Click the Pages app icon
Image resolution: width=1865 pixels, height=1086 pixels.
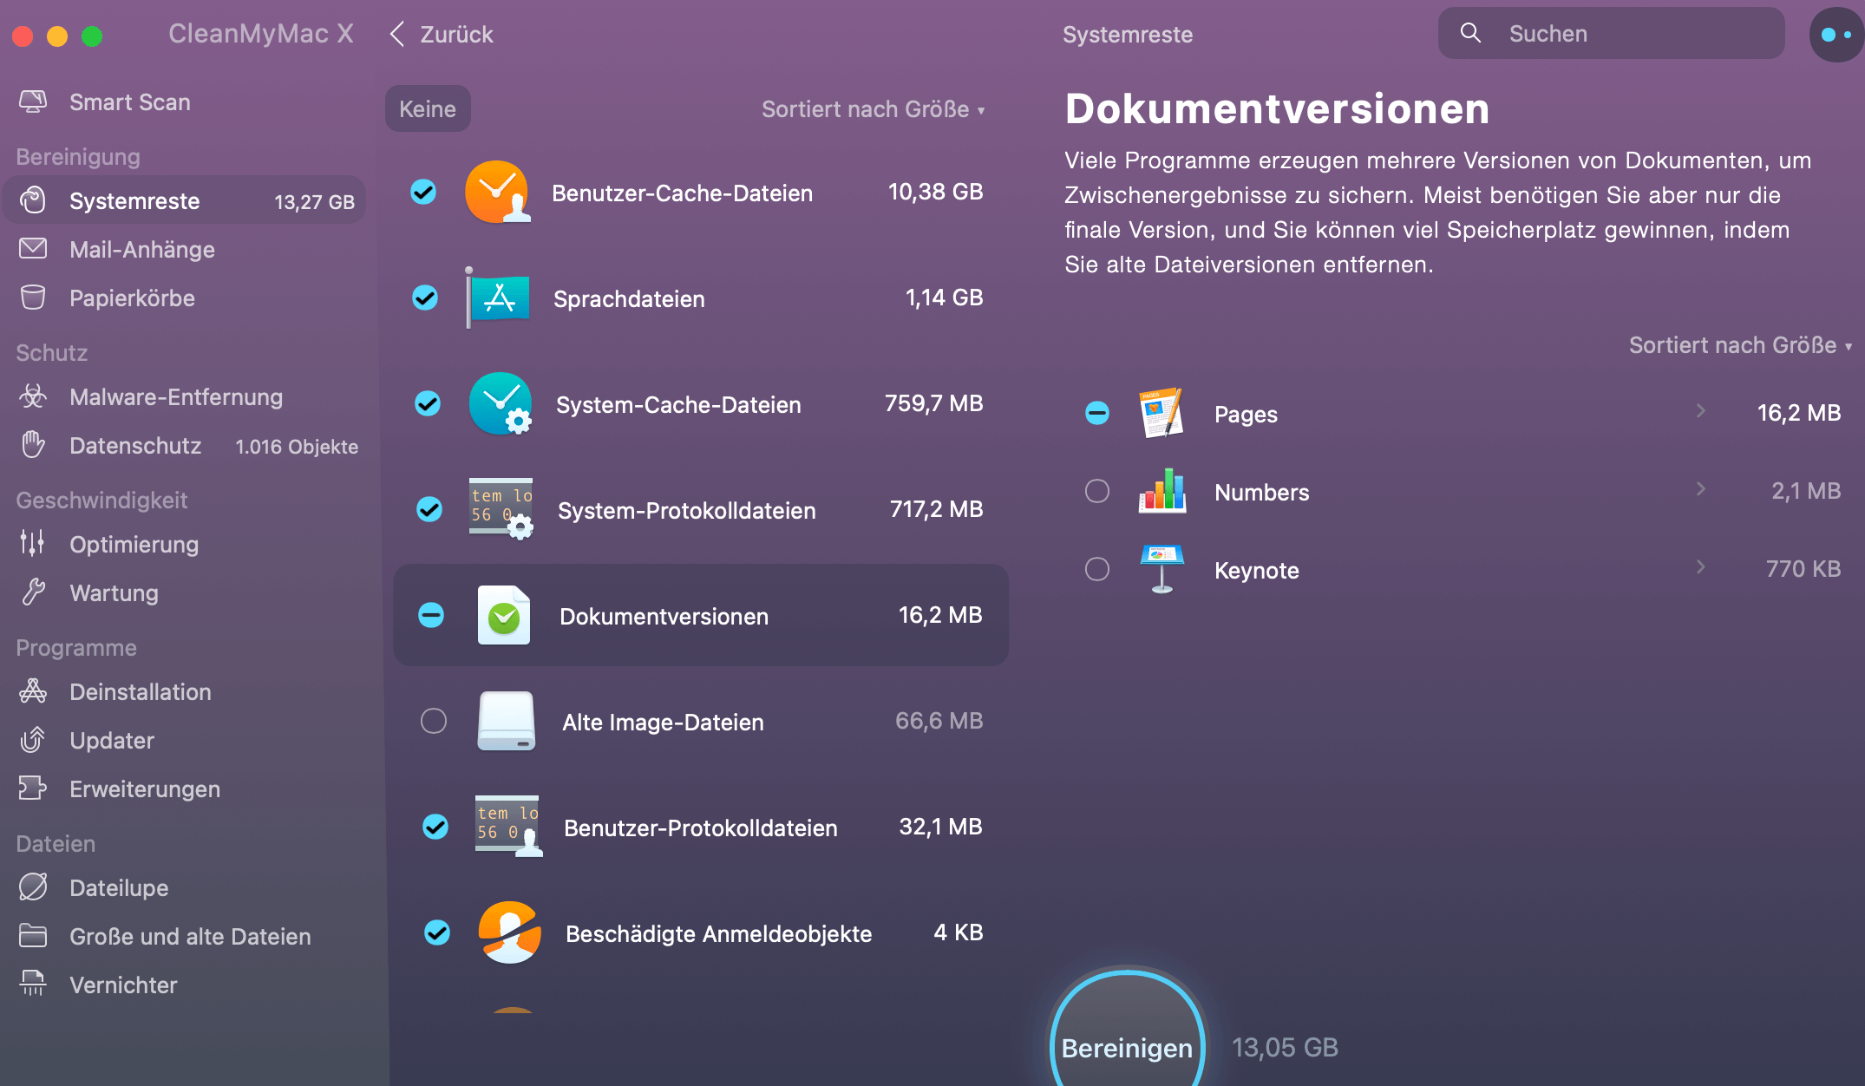pyautogui.click(x=1162, y=413)
